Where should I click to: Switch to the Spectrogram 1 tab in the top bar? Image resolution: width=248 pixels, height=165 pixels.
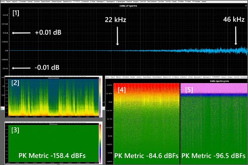pos(101,1)
